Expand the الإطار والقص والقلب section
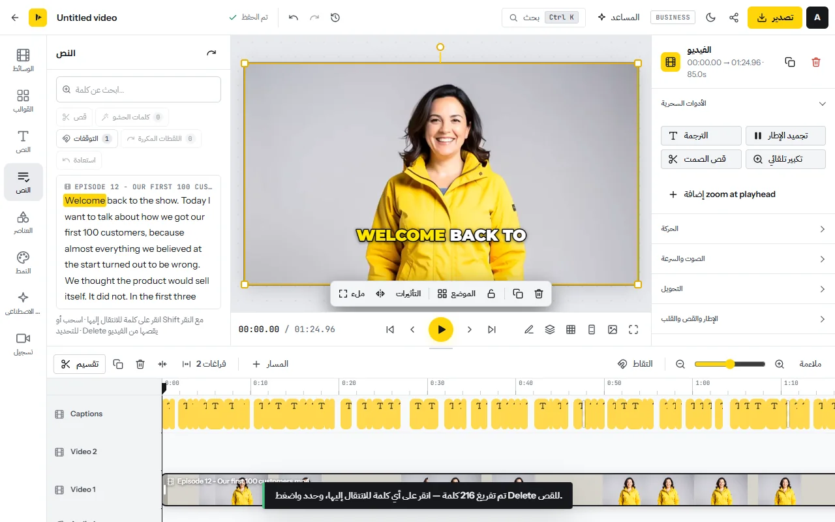This screenshot has height=522, width=835. 744,319
